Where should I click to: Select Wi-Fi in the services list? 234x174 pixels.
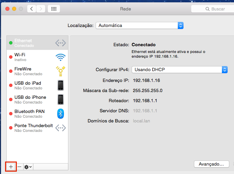point(37,57)
